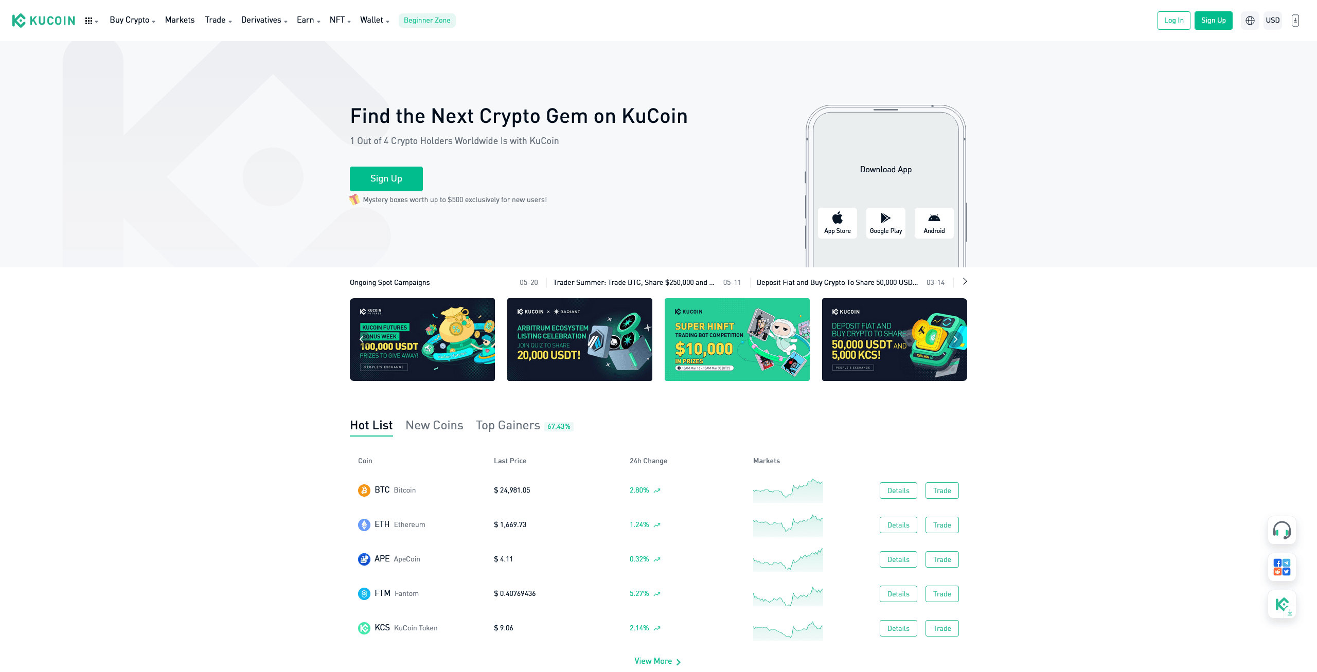Click the header Sign Up button

point(1213,21)
